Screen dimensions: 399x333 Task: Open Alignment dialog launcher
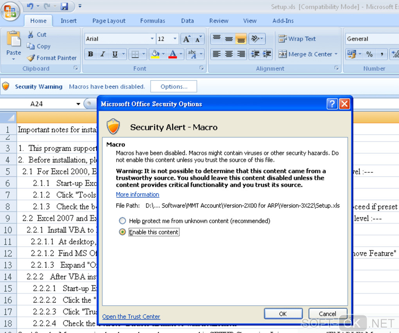click(x=337, y=68)
